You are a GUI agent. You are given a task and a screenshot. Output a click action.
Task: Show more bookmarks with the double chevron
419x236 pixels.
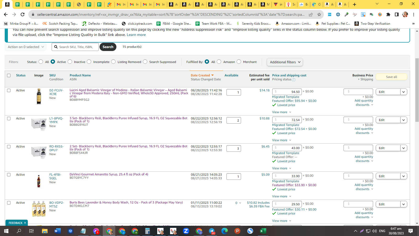pyautogui.click(x=413, y=24)
